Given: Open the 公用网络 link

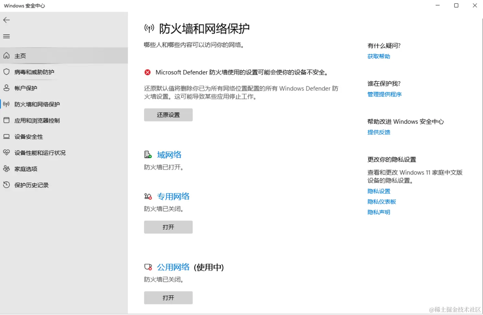Looking at the screenshot, I should tap(173, 267).
